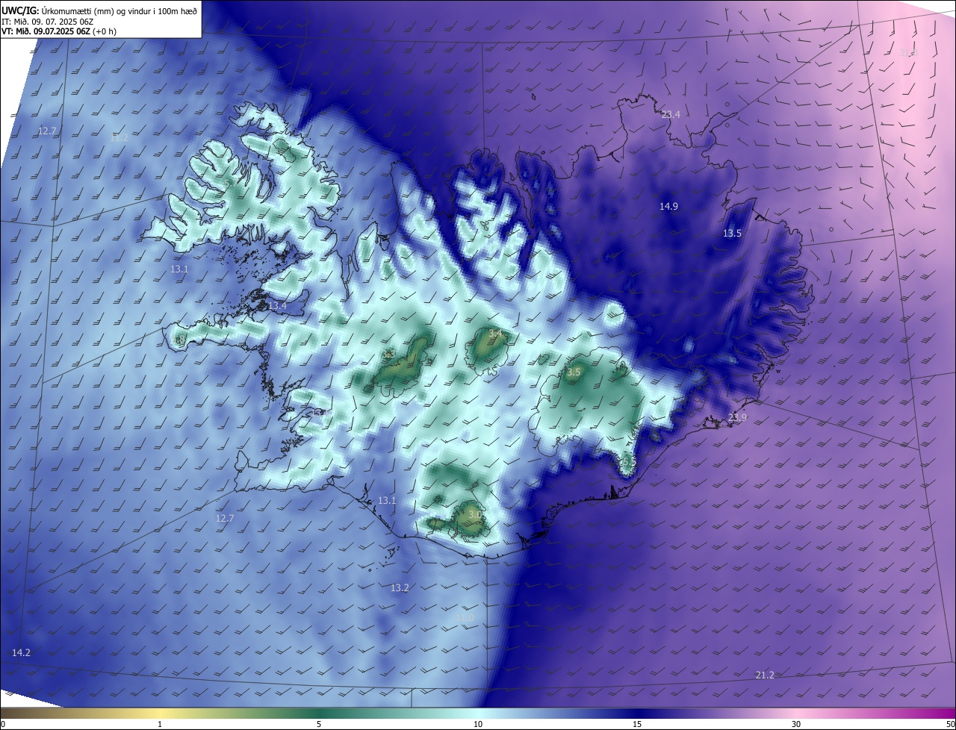Click the 23.9 value label on the map

pos(737,418)
